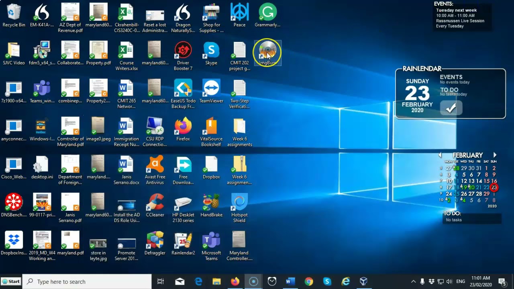
Task: Select Immigration Receipt Nu... Word document
Action: click(127, 132)
